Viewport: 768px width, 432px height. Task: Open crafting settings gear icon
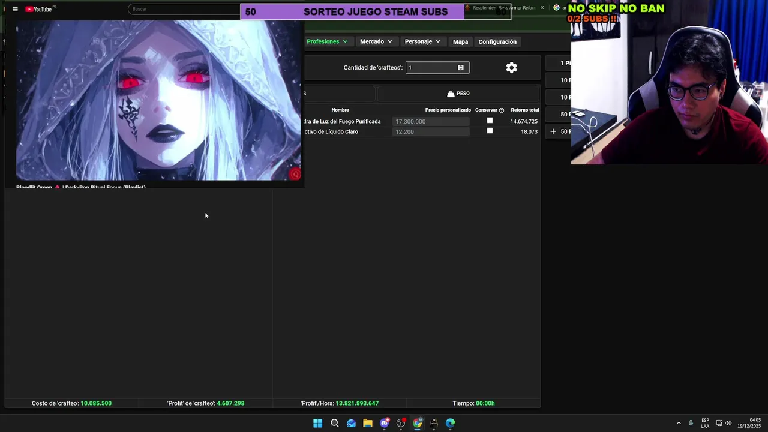click(x=511, y=68)
